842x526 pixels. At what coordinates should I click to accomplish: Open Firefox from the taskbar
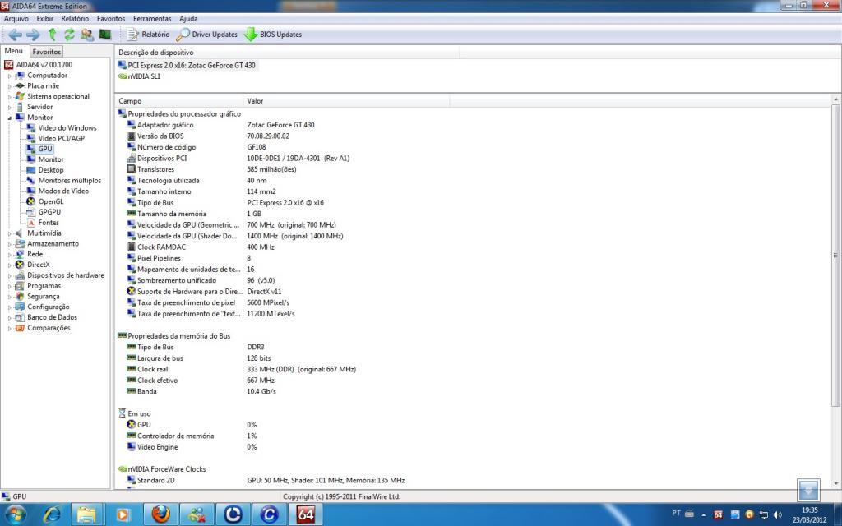160,514
